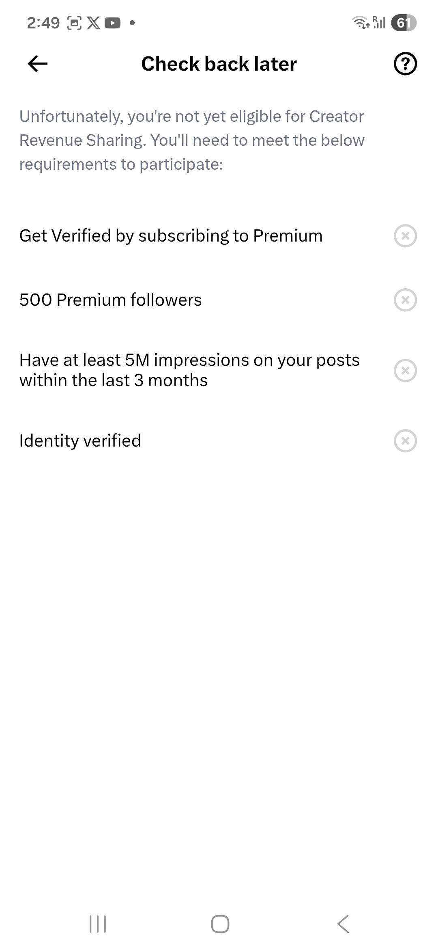
Task: Select 'Get Verified by subscribing to Premium'
Action: point(171,236)
